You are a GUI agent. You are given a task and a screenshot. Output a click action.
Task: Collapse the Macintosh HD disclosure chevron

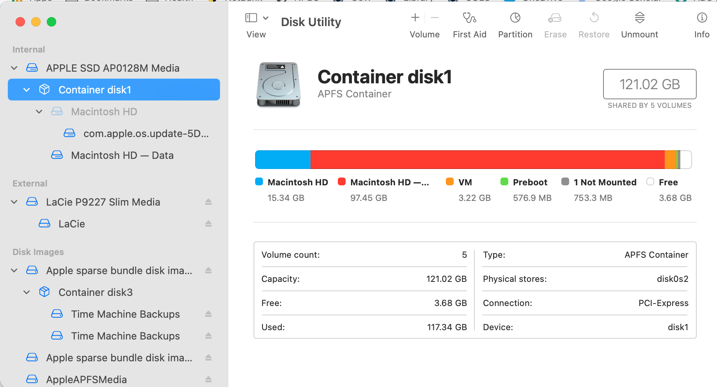39,112
